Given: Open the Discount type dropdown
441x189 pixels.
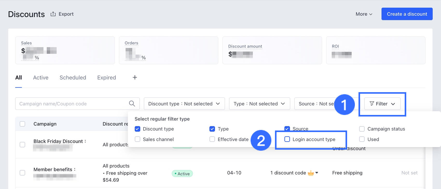Looking at the screenshot, I should click(x=184, y=104).
